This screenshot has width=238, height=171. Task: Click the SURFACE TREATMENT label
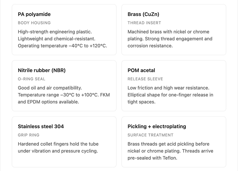pyautogui.click(x=151, y=135)
